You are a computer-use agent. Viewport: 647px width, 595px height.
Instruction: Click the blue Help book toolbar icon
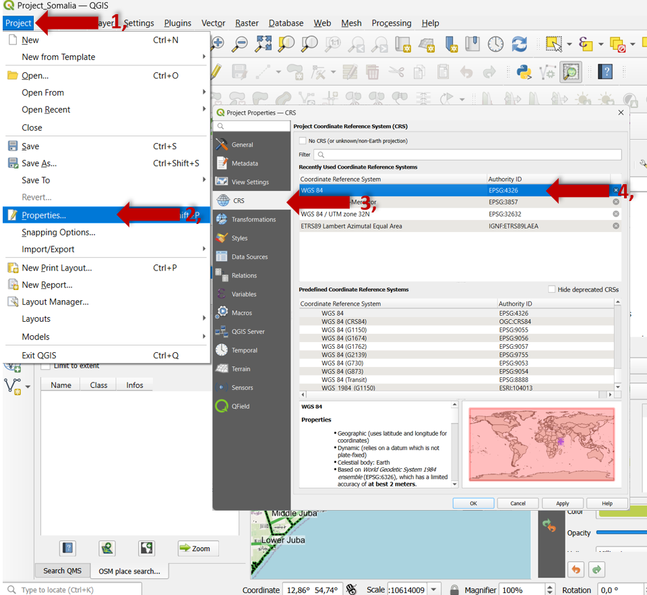(x=605, y=72)
